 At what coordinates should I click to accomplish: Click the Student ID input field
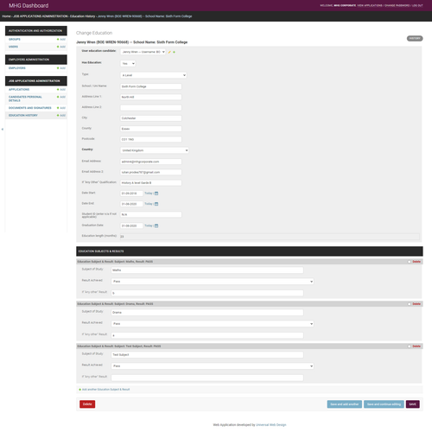pyautogui.click(x=151, y=214)
